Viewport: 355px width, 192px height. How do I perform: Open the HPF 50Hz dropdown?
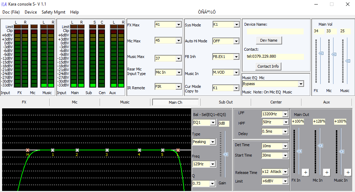click(x=286, y=122)
